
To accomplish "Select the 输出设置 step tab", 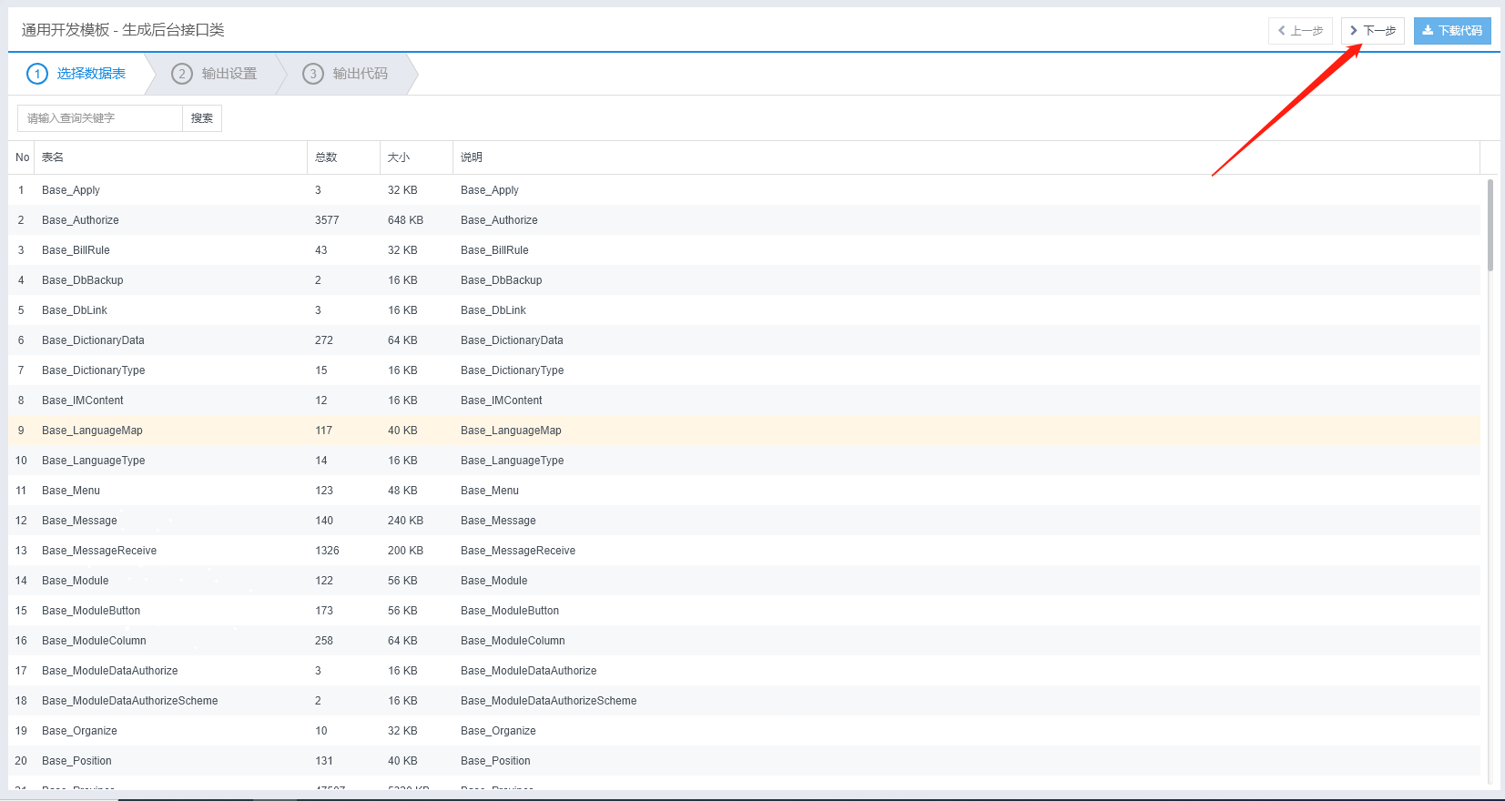I will click(x=215, y=74).
